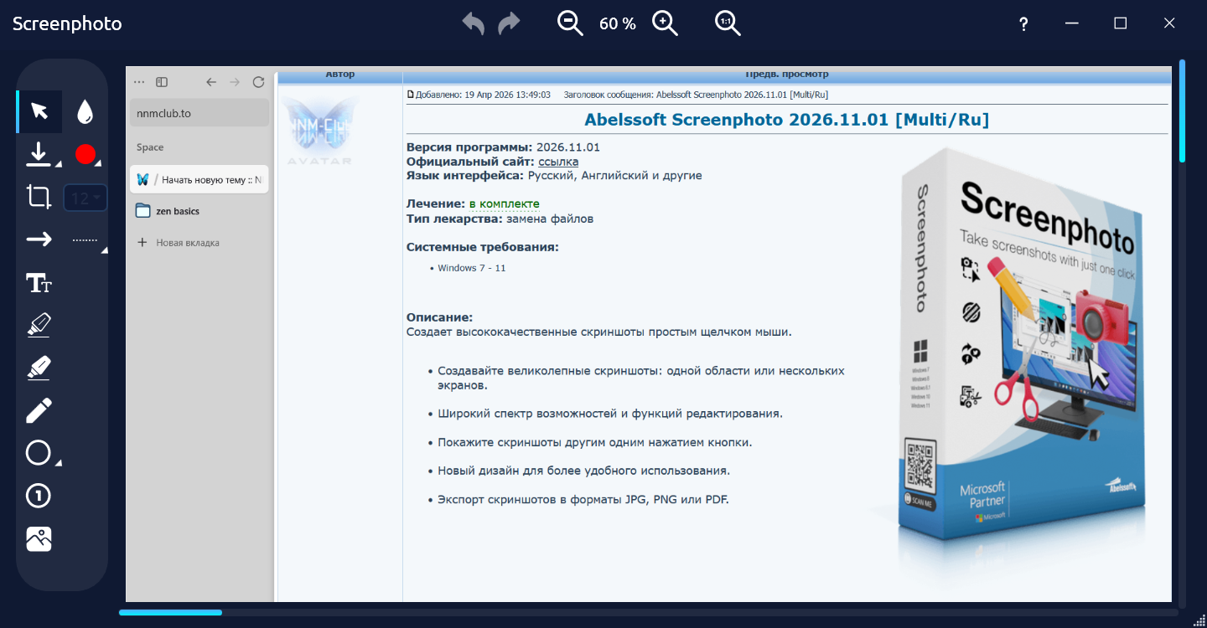Select the crop tool
Viewport: 1207px width, 628px height.
pyautogui.click(x=39, y=197)
